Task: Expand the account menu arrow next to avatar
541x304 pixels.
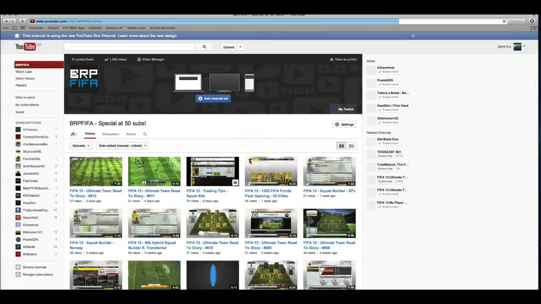Action: (524, 46)
